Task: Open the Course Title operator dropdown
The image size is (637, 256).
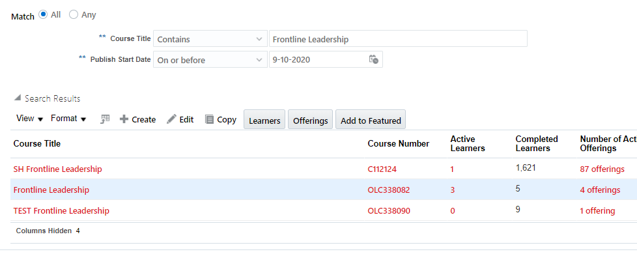Action: pyautogui.click(x=210, y=39)
